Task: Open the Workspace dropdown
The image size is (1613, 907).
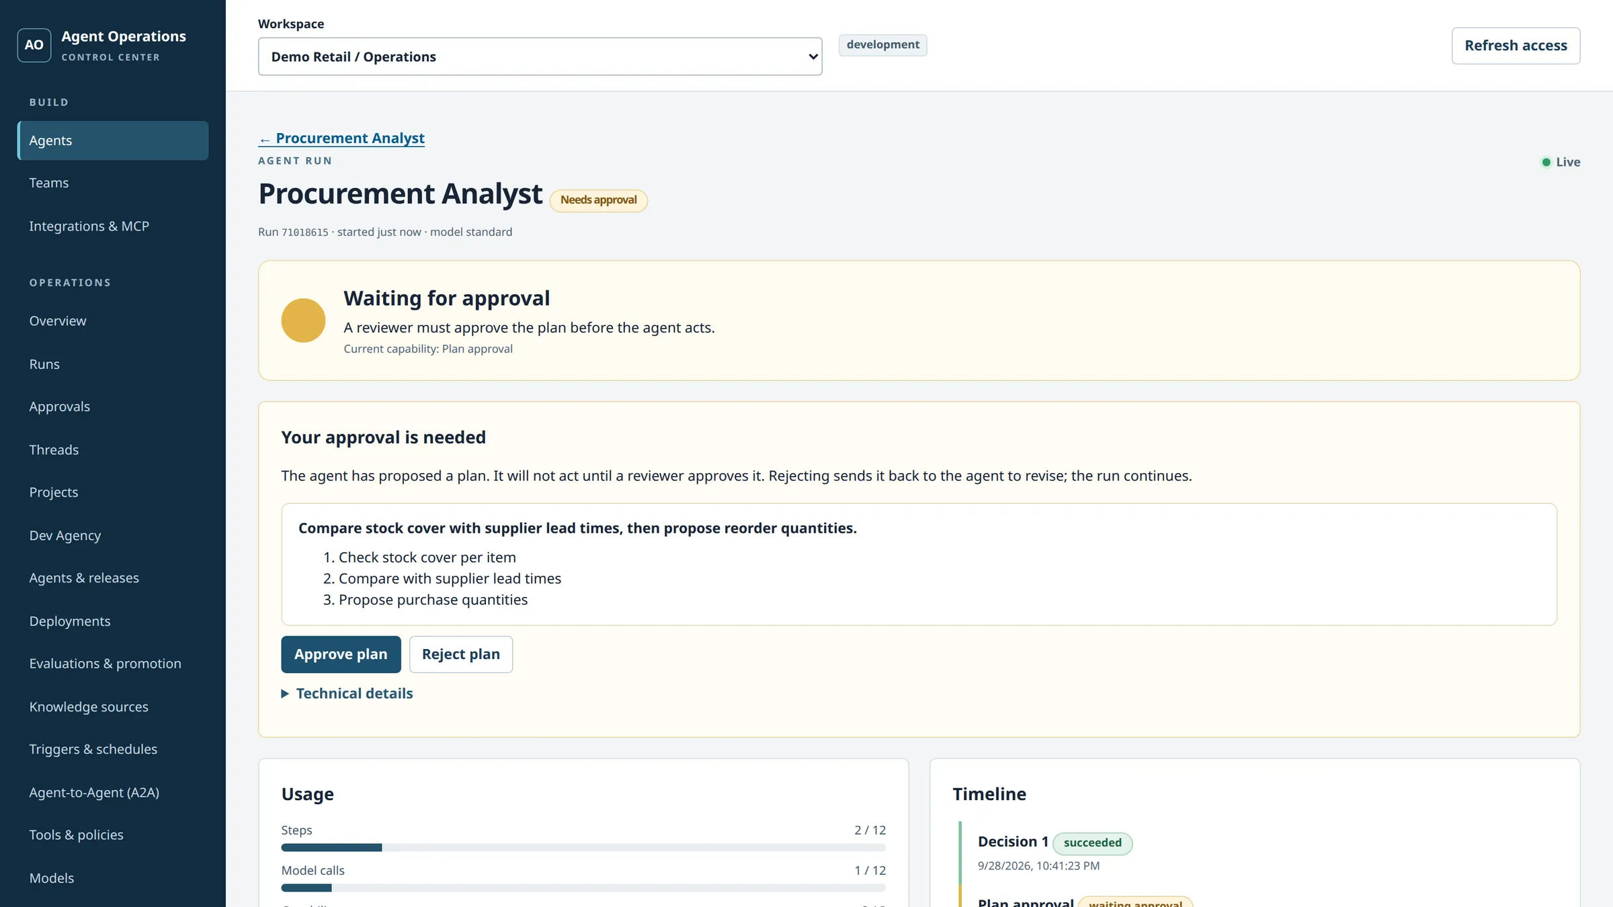Action: click(540, 56)
